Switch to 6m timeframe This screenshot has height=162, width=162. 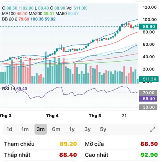56,129
